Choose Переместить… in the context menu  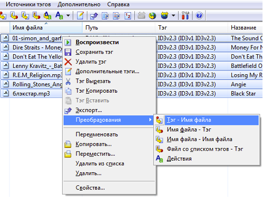[x=109, y=154]
